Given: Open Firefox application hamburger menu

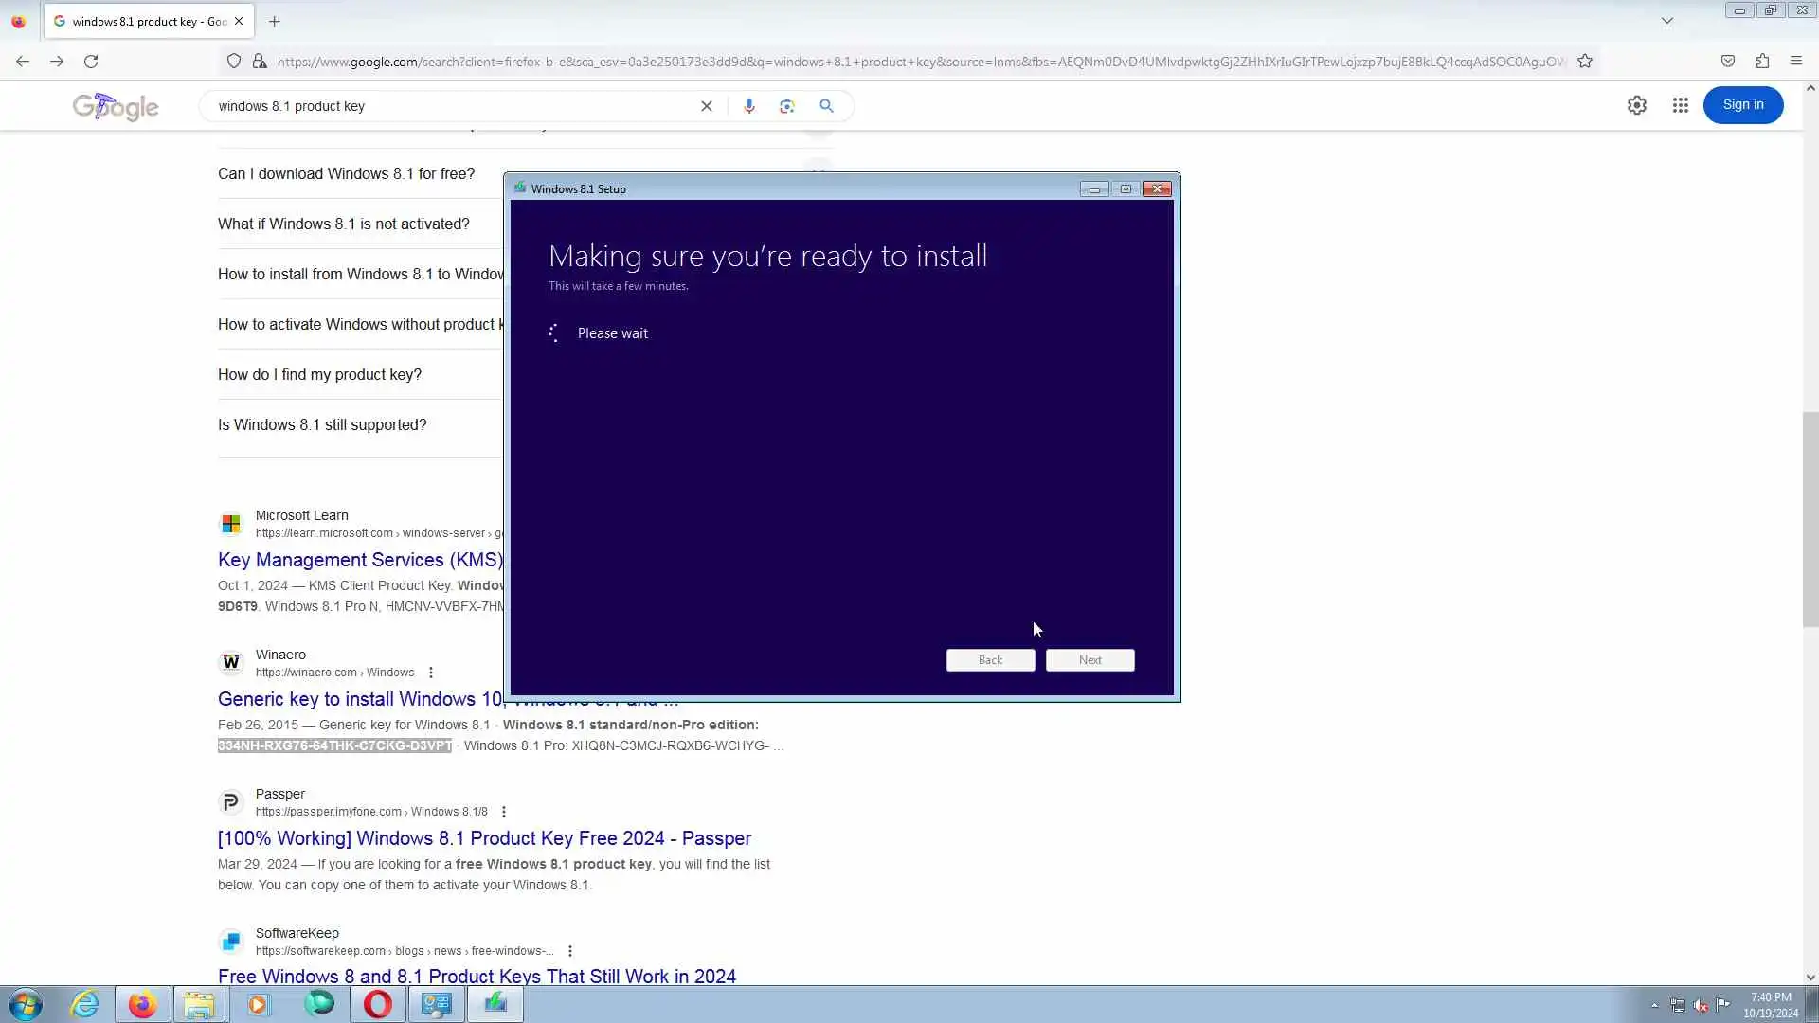Looking at the screenshot, I should tap(1795, 62).
